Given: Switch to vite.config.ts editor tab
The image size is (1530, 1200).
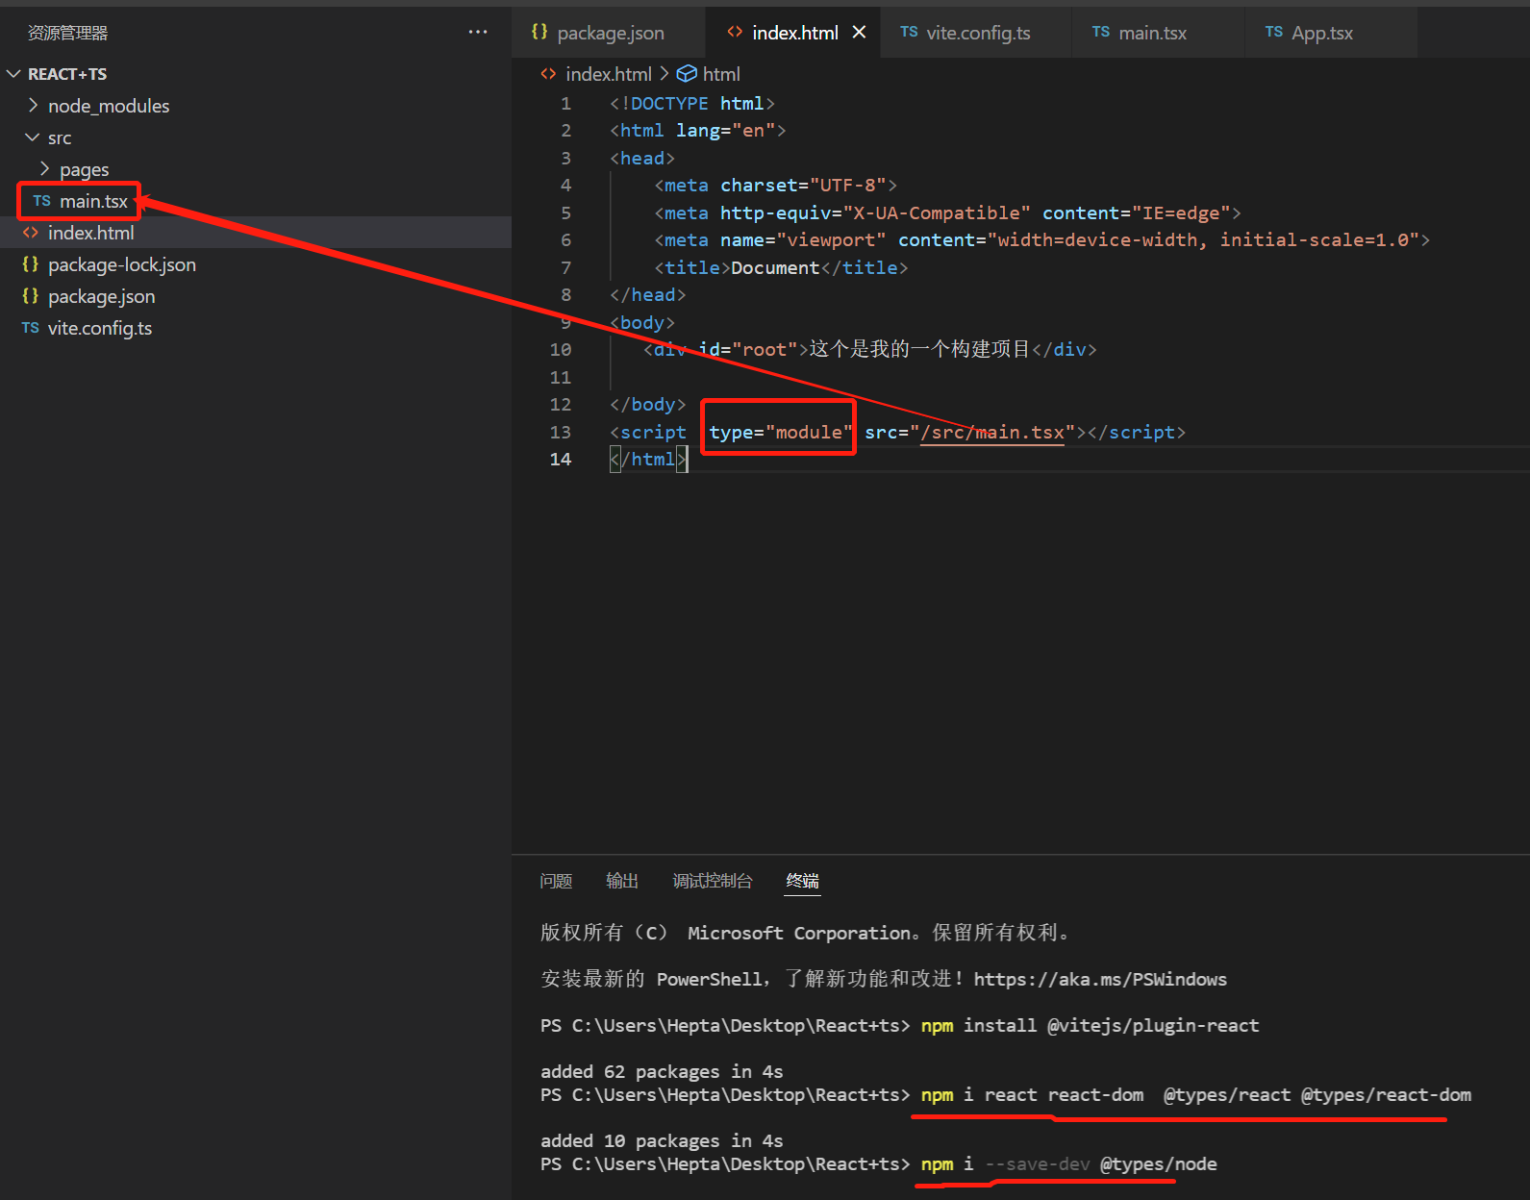Looking at the screenshot, I should coord(976,33).
